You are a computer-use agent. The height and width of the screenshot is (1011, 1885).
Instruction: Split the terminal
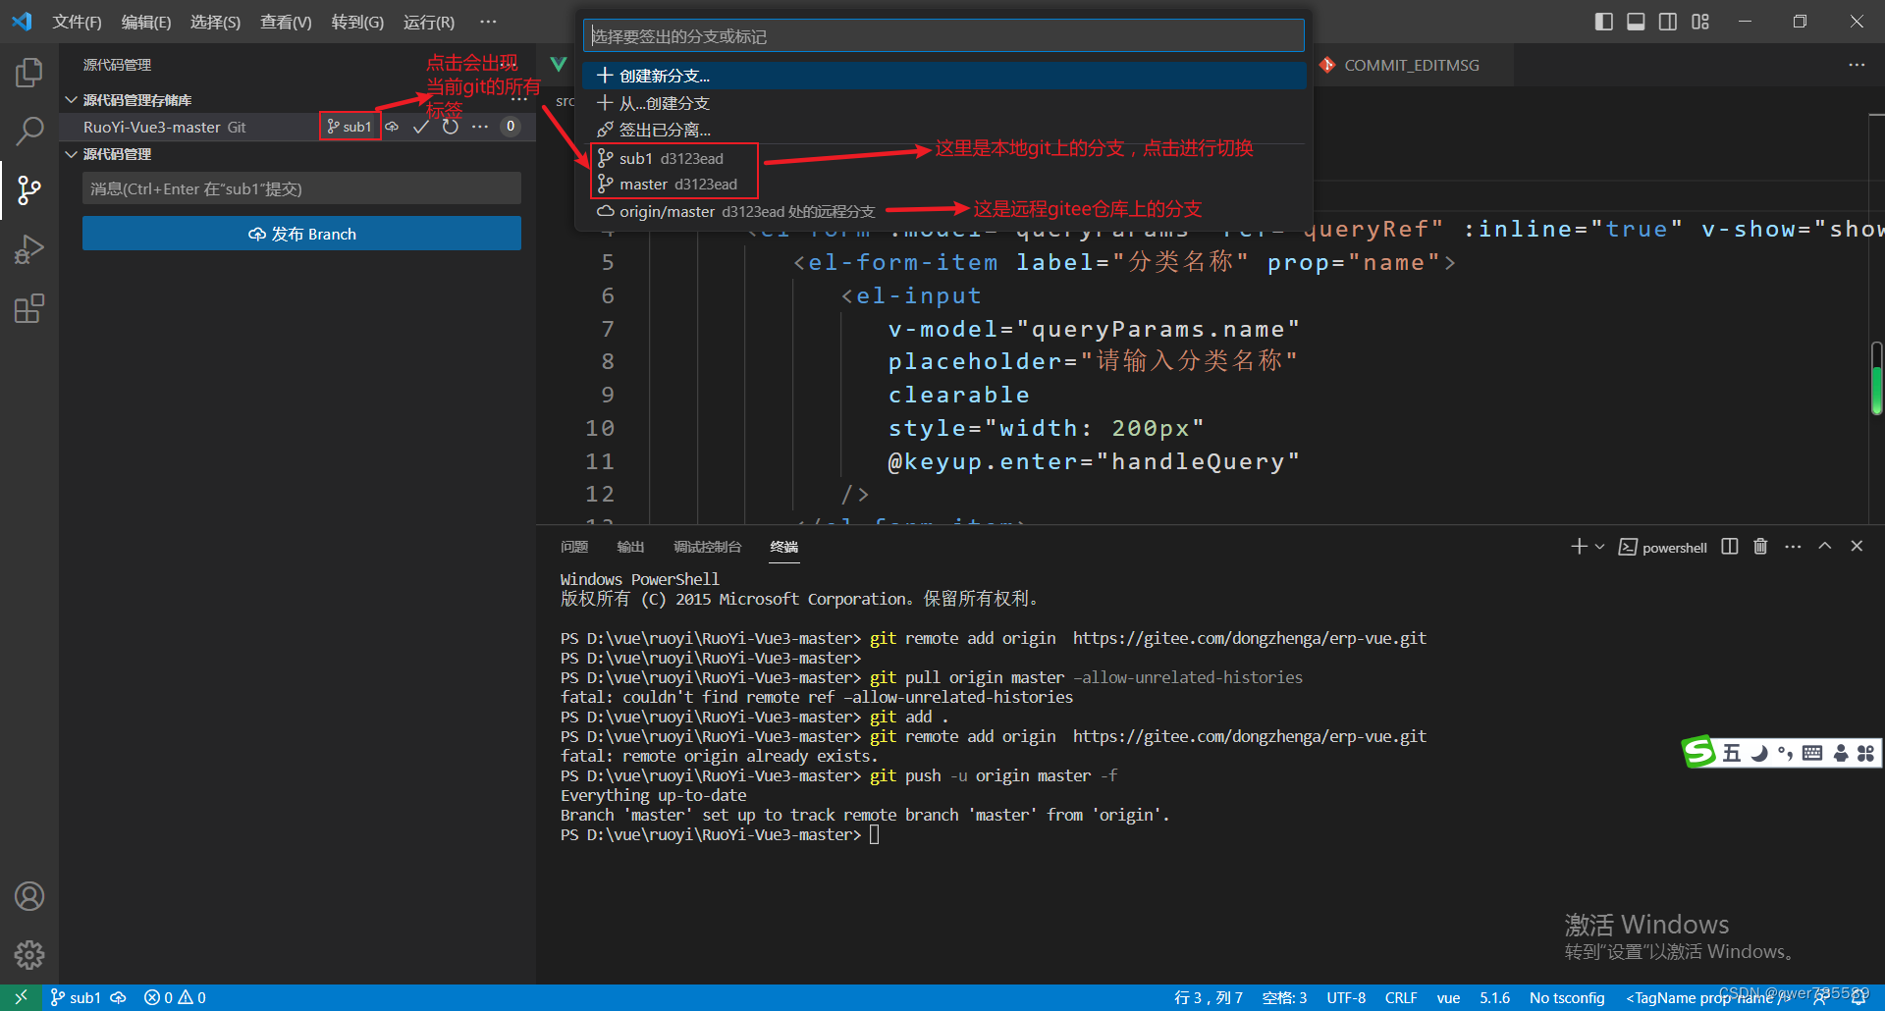pyautogui.click(x=1730, y=547)
